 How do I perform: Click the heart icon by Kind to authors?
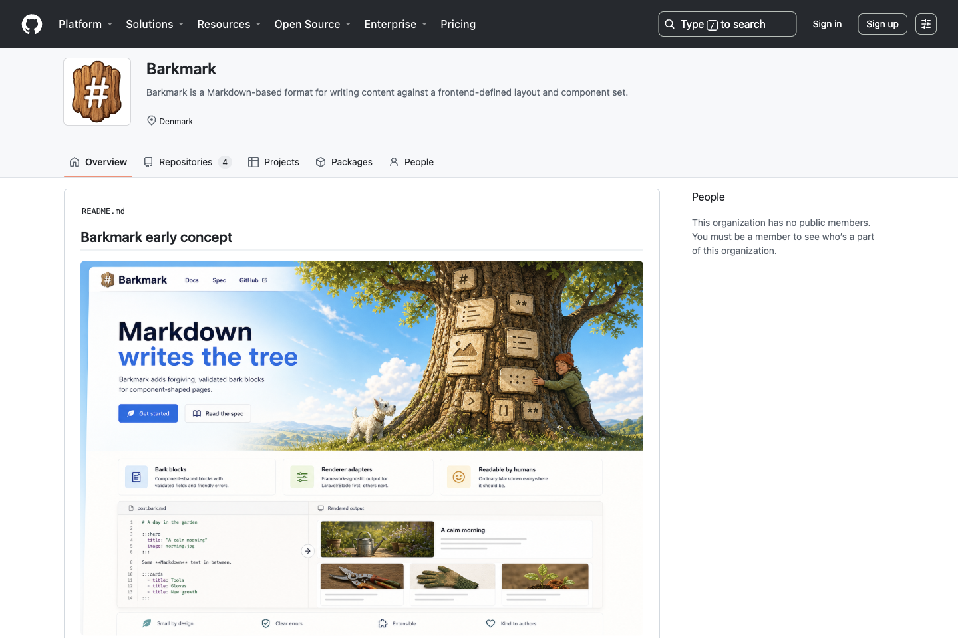point(491,623)
